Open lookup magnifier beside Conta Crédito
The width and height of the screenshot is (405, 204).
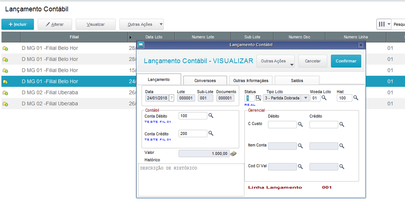click(211, 133)
